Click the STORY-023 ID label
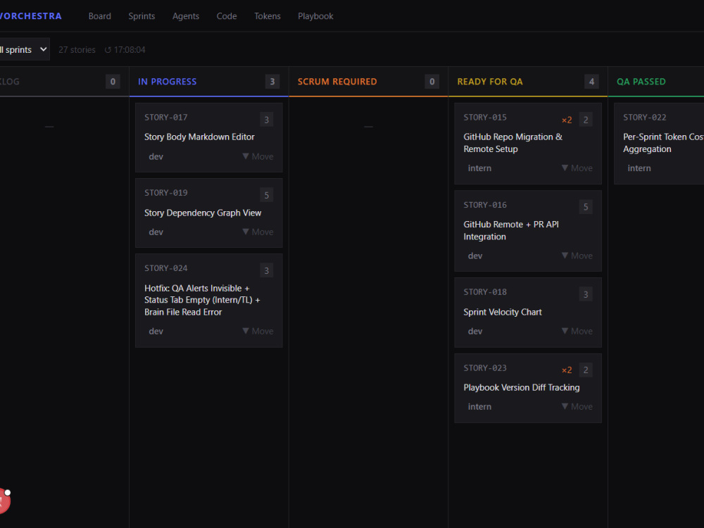This screenshot has height=528, width=704. tap(485, 367)
